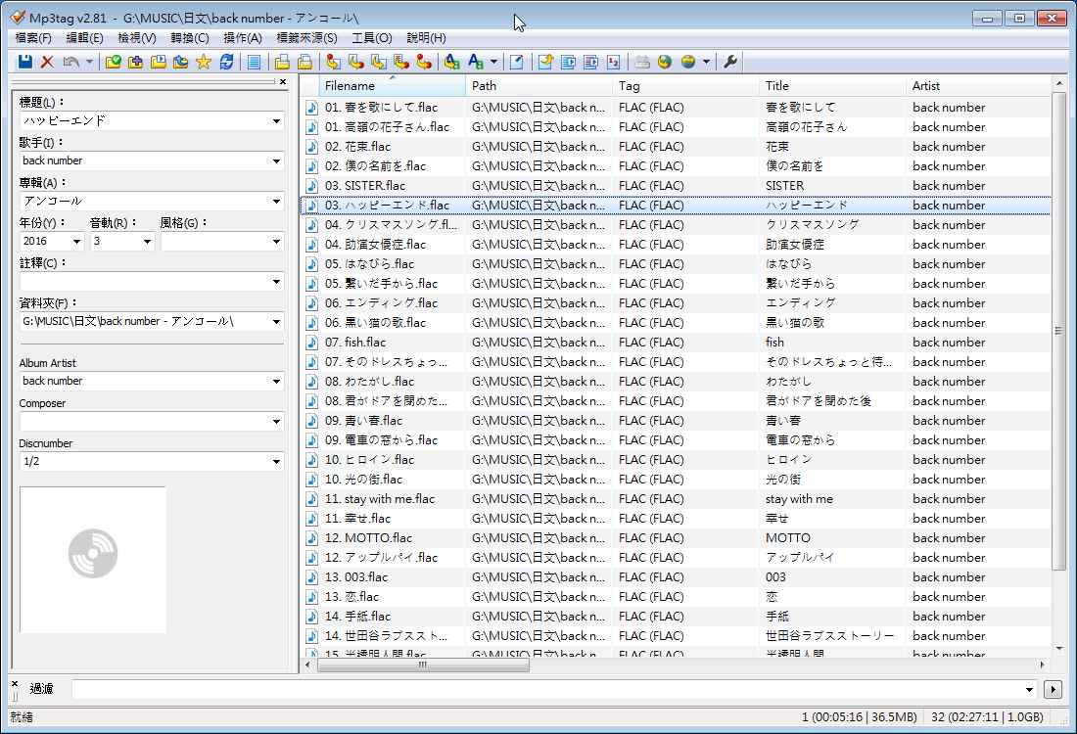Click into the 過濾 filter input field
The image size is (1077, 734).
pos(547,689)
